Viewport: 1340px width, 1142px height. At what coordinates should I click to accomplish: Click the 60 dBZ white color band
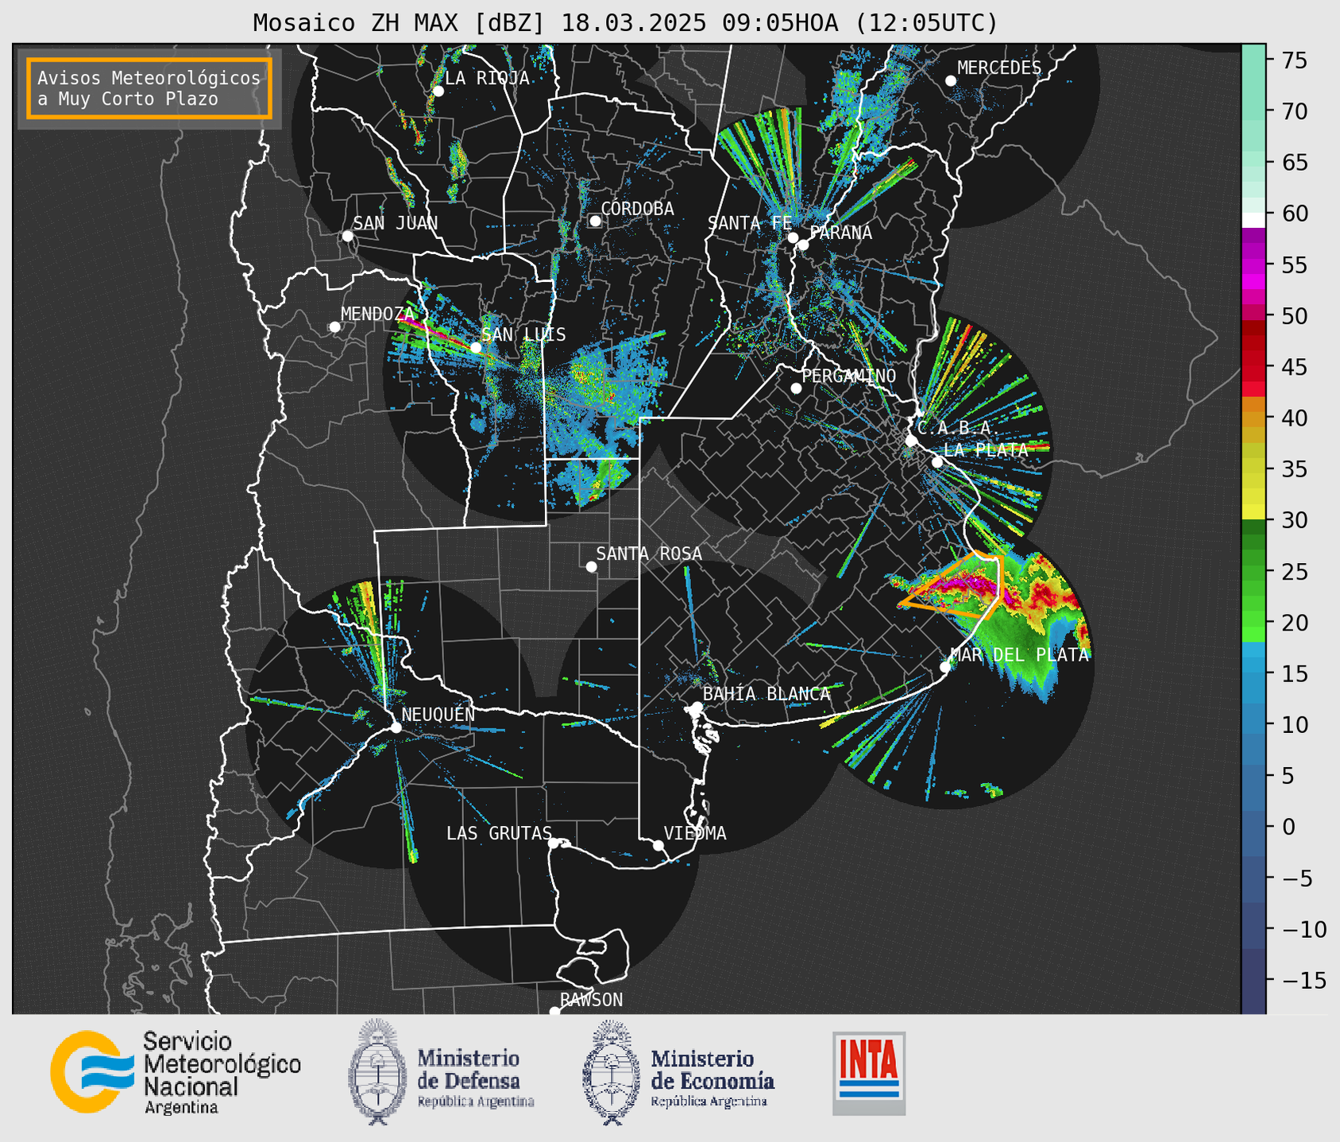[1253, 220]
